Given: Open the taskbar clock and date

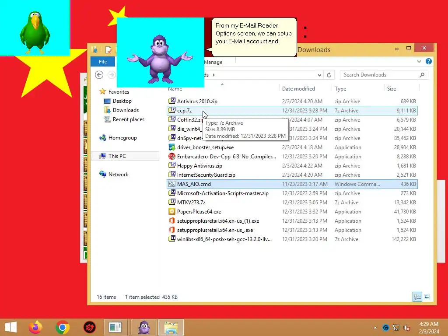Looking at the screenshot, I should [x=429, y=328].
